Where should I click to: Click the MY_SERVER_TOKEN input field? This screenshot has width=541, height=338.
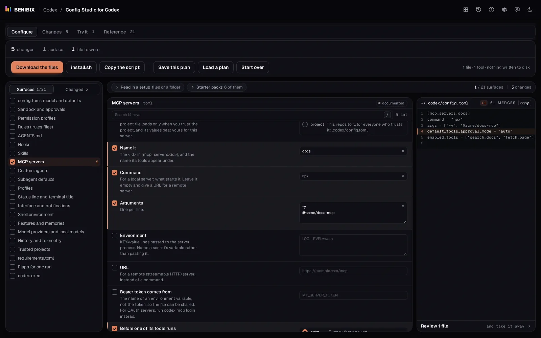[353, 295]
